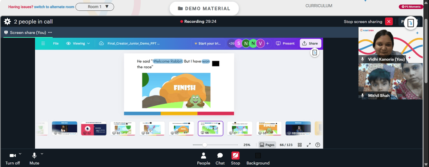The height and width of the screenshot is (167, 429).
Task: Click the 66 / 123 page counter
Action: click(x=286, y=145)
